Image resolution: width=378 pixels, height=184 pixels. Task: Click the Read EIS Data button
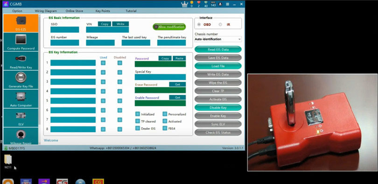pos(218,50)
